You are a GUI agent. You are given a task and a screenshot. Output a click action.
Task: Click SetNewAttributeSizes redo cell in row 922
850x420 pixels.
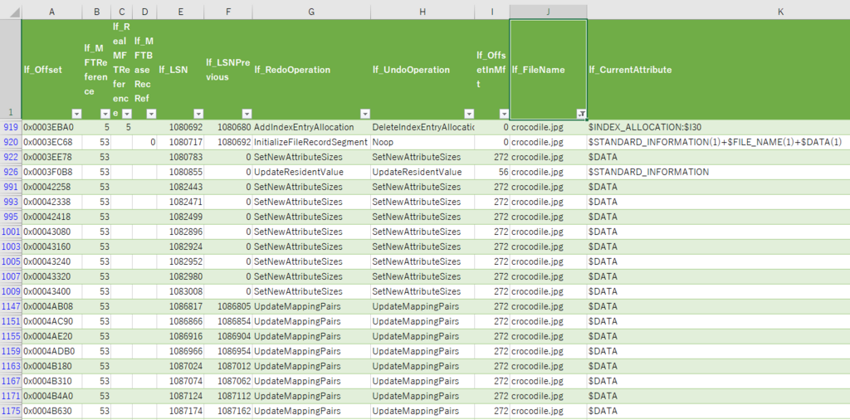click(312, 157)
